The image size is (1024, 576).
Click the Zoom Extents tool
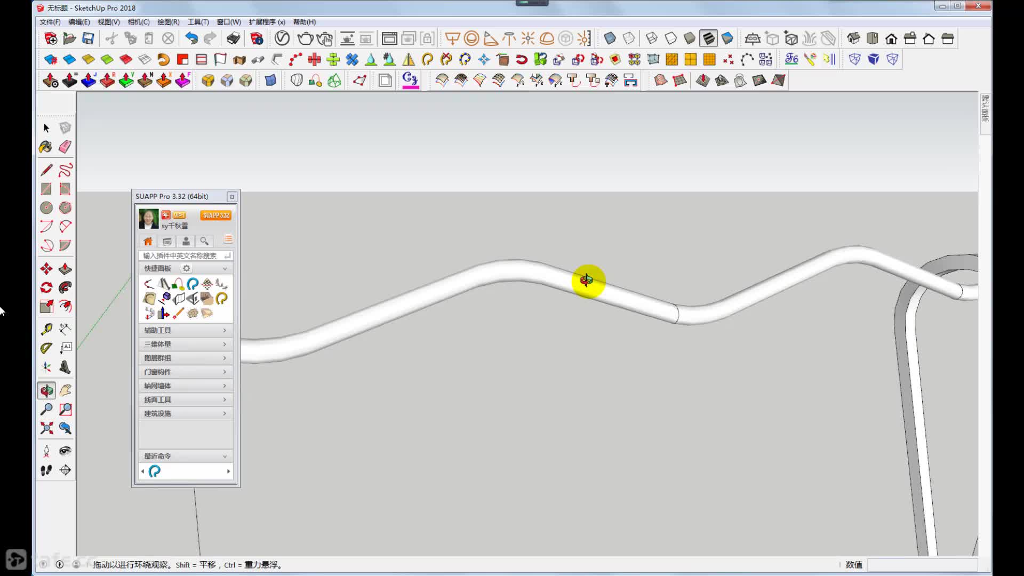[46, 428]
